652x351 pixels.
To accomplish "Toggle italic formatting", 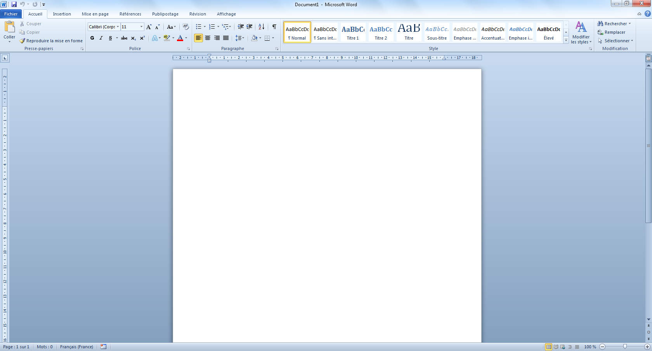I will click(101, 38).
